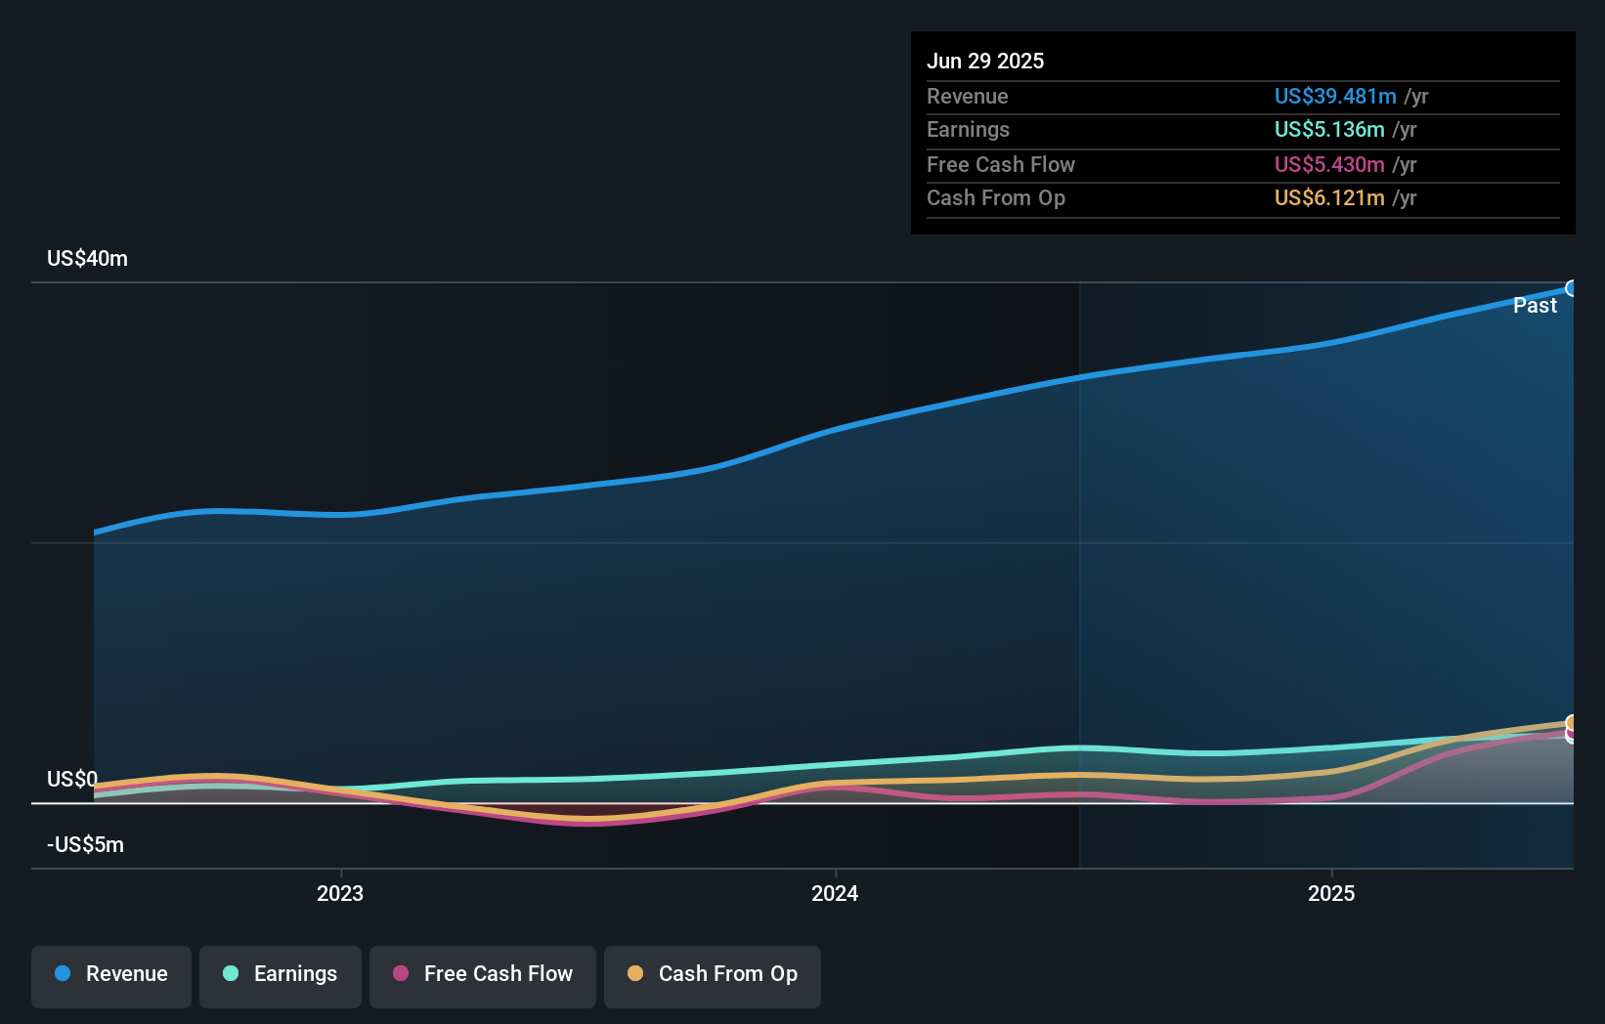Toggle the Cash From Op legend item
The image size is (1605, 1024).
tap(712, 975)
